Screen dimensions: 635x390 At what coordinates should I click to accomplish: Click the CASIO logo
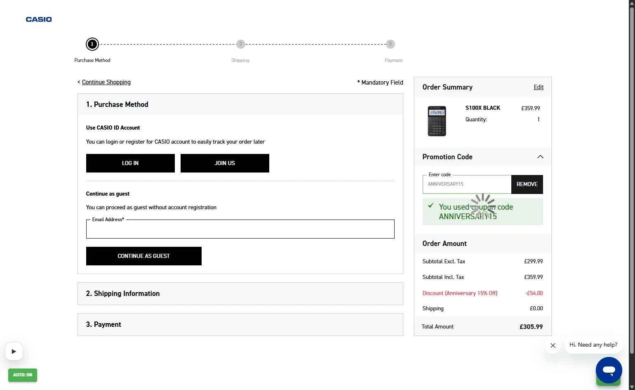pyautogui.click(x=39, y=19)
